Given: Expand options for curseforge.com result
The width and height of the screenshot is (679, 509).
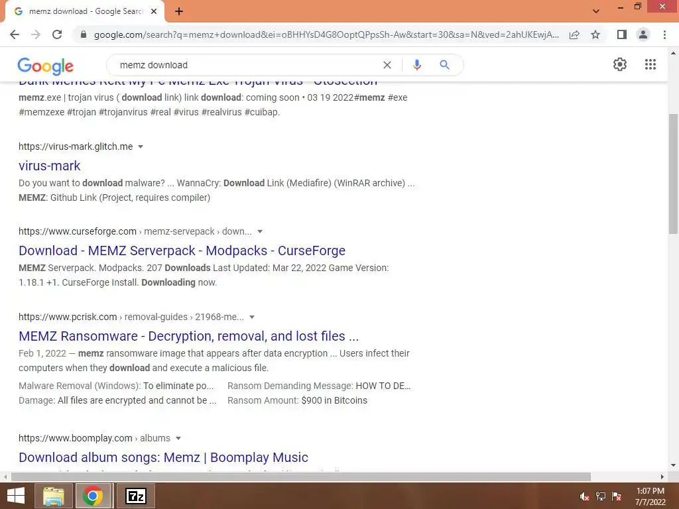Looking at the screenshot, I should [x=260, y=231].
